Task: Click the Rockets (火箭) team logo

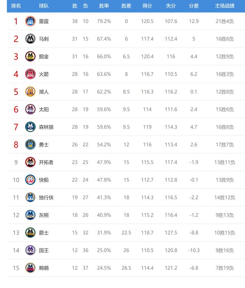Action: (30, 74)
